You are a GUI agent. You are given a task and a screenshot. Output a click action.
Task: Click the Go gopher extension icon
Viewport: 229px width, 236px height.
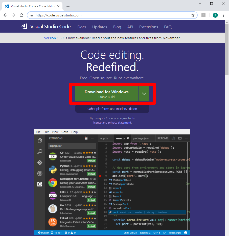pos(53,209)
